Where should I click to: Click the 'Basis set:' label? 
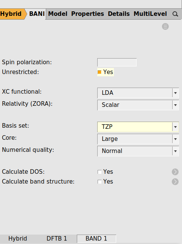tap(16, 125)
